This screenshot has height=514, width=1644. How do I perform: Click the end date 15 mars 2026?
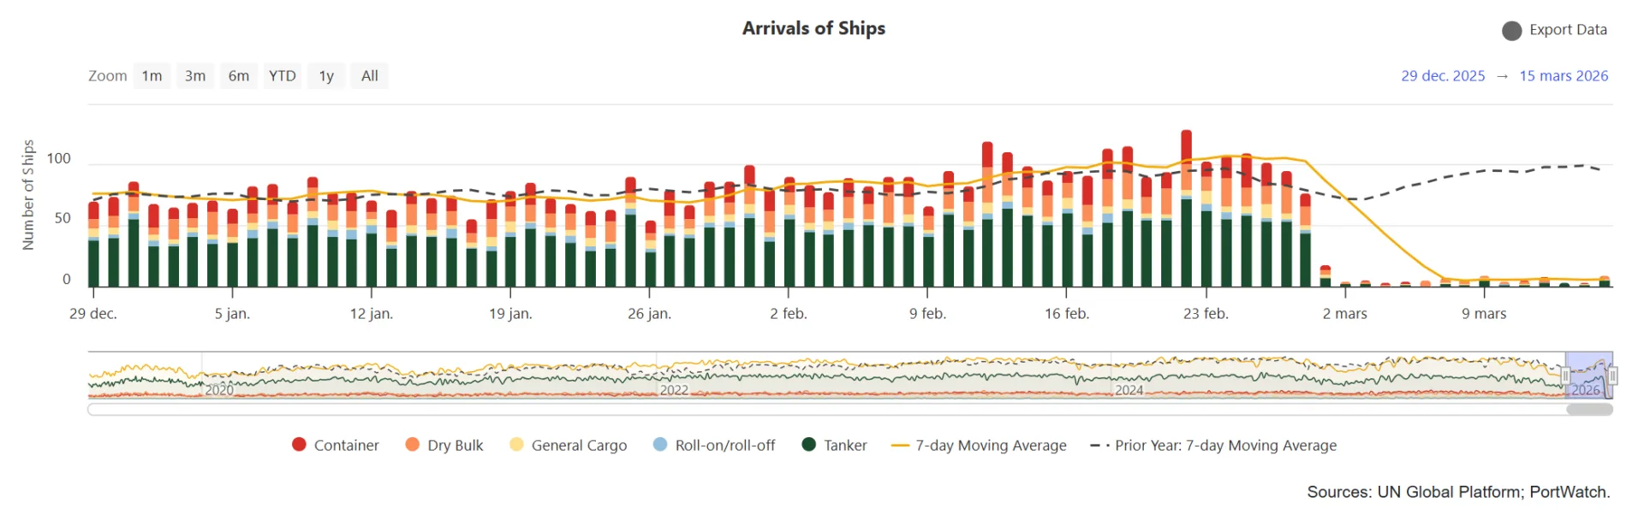tap(1564, 76)
